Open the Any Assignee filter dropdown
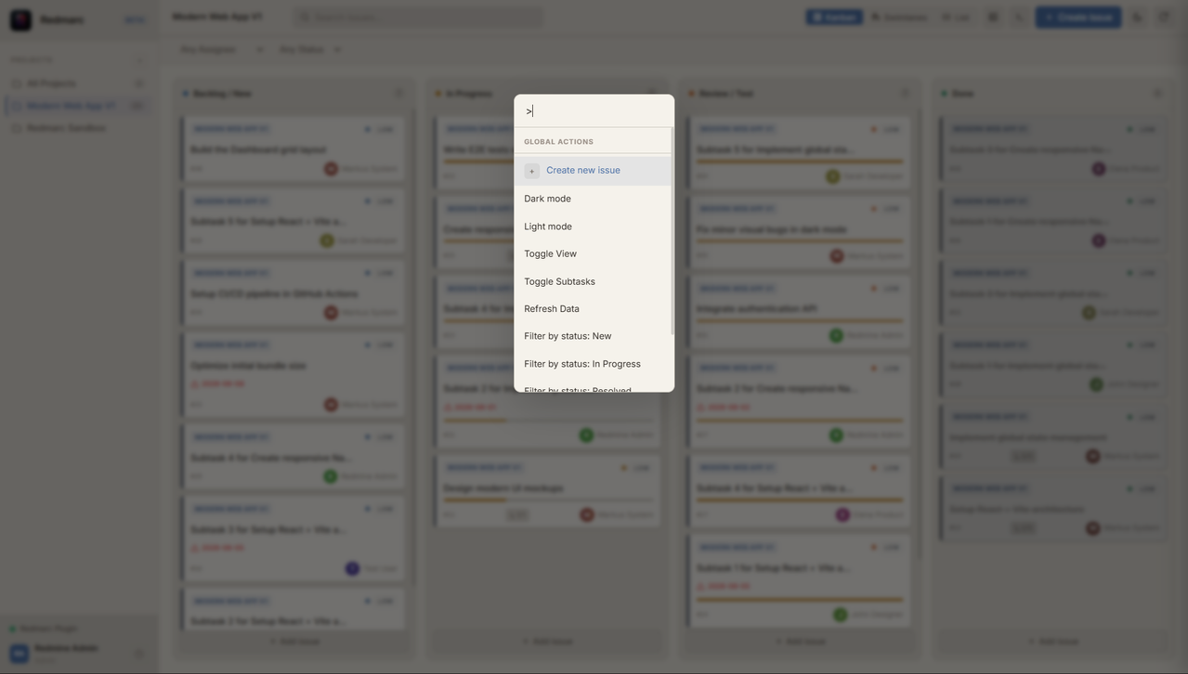The height and width of the screenshot is (674, 1188). (x=222, y=50)
